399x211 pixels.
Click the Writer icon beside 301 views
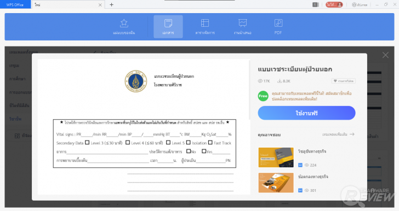[x=300, y=190]
